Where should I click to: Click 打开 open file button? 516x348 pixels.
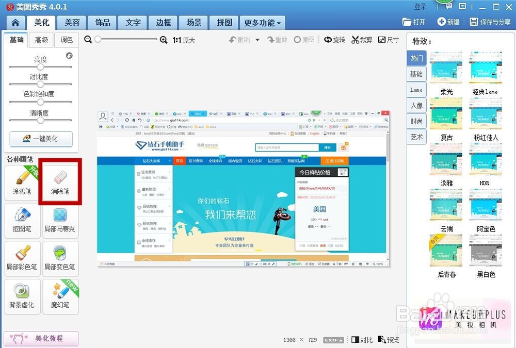click(414, 22)
